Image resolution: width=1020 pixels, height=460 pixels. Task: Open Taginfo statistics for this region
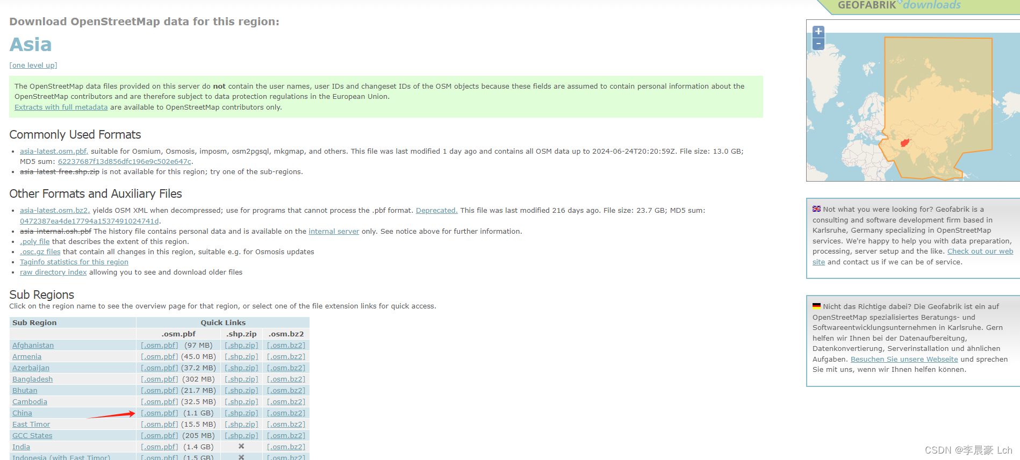point(74,262)
